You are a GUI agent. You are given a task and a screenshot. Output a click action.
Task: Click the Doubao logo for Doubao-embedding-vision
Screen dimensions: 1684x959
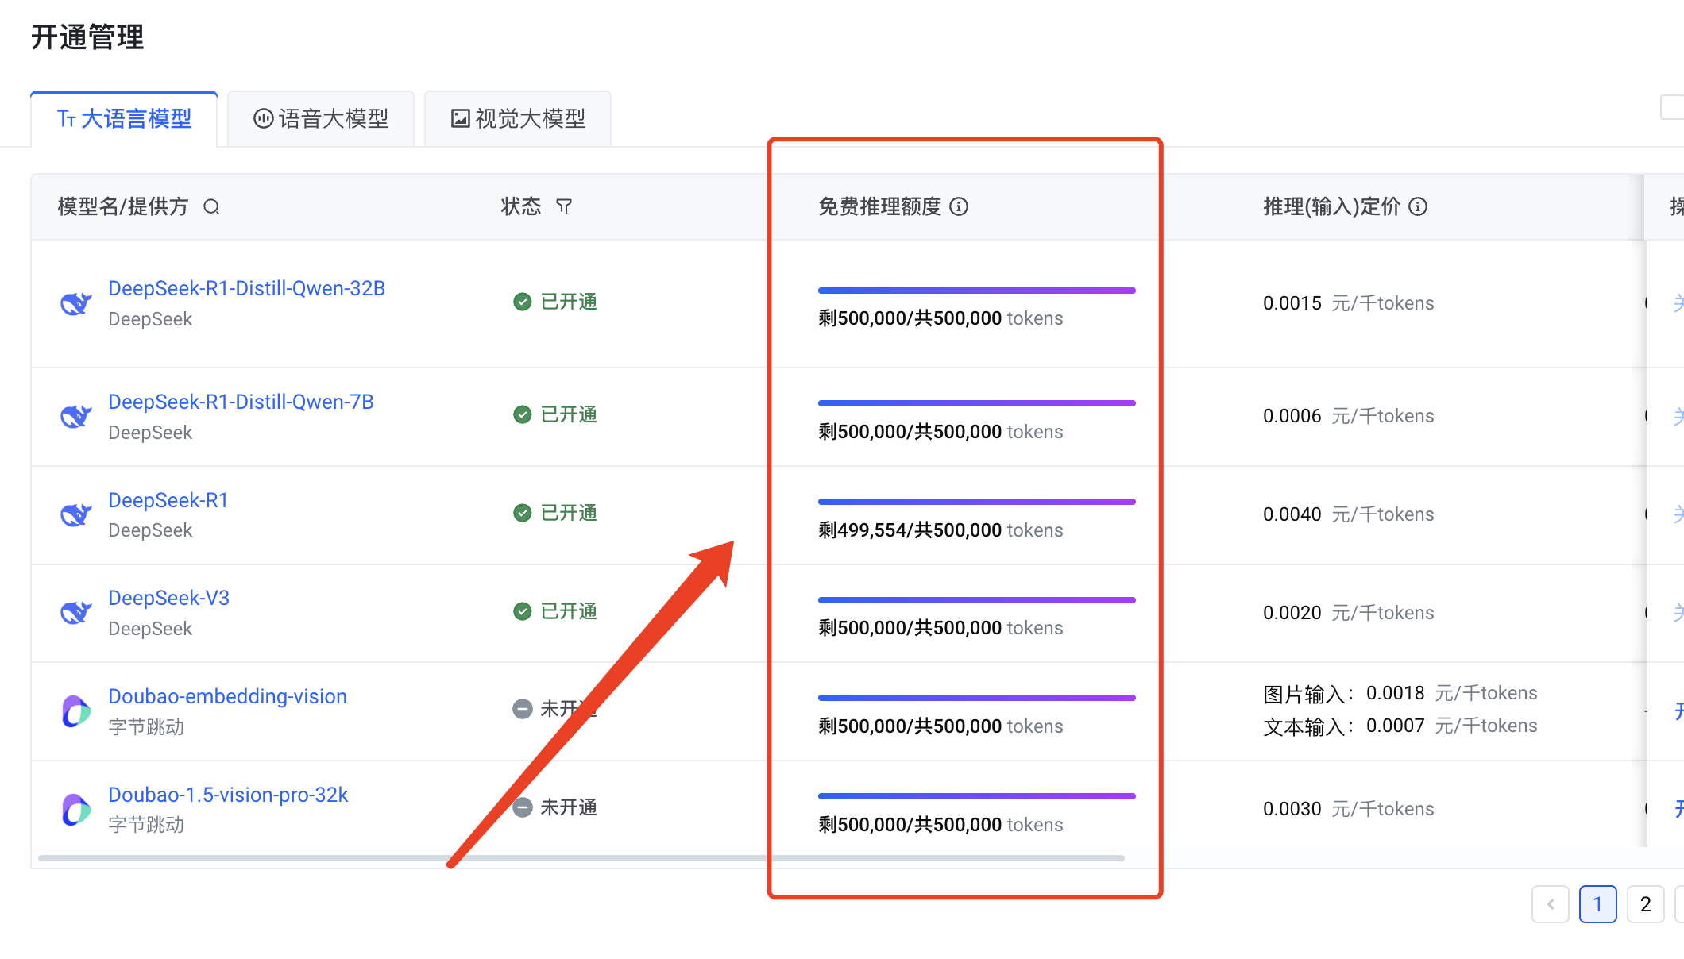coord(76,711)
